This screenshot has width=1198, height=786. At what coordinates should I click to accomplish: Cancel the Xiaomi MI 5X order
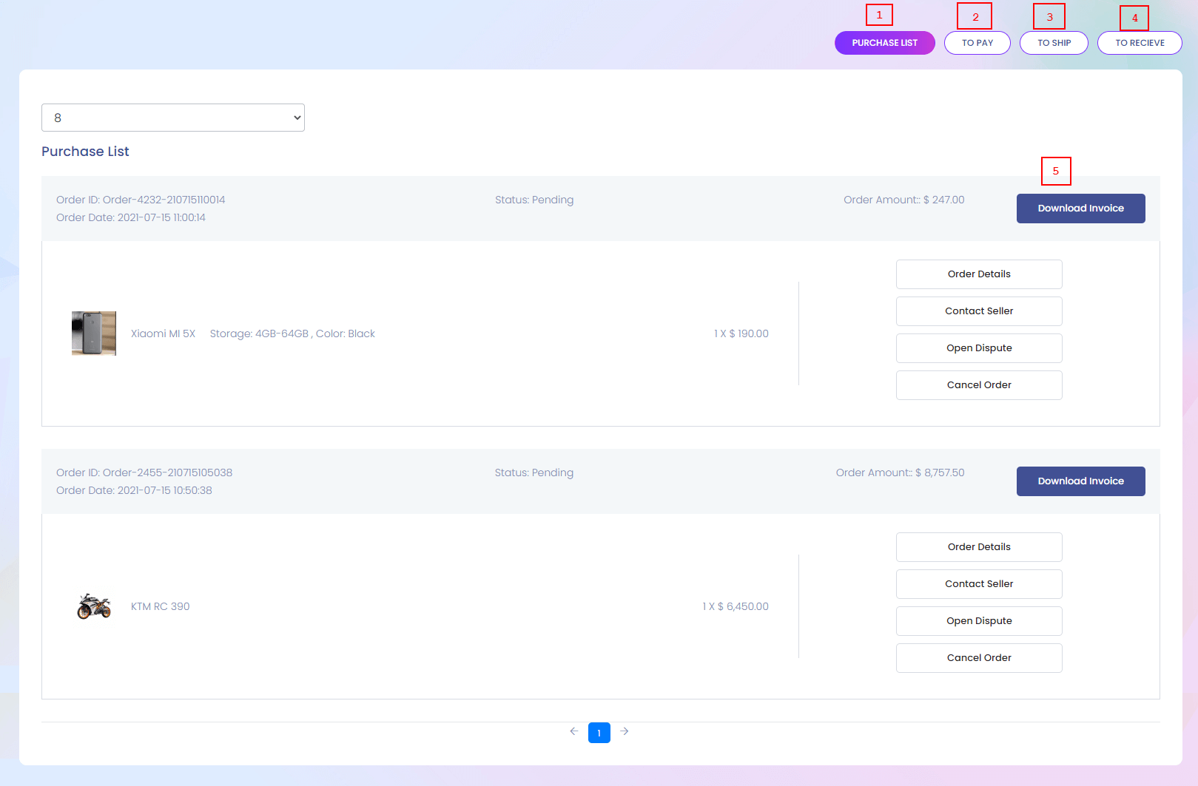coord(979,385)
